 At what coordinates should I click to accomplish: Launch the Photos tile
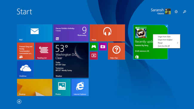pyautogui.click(x=62, y=87)
